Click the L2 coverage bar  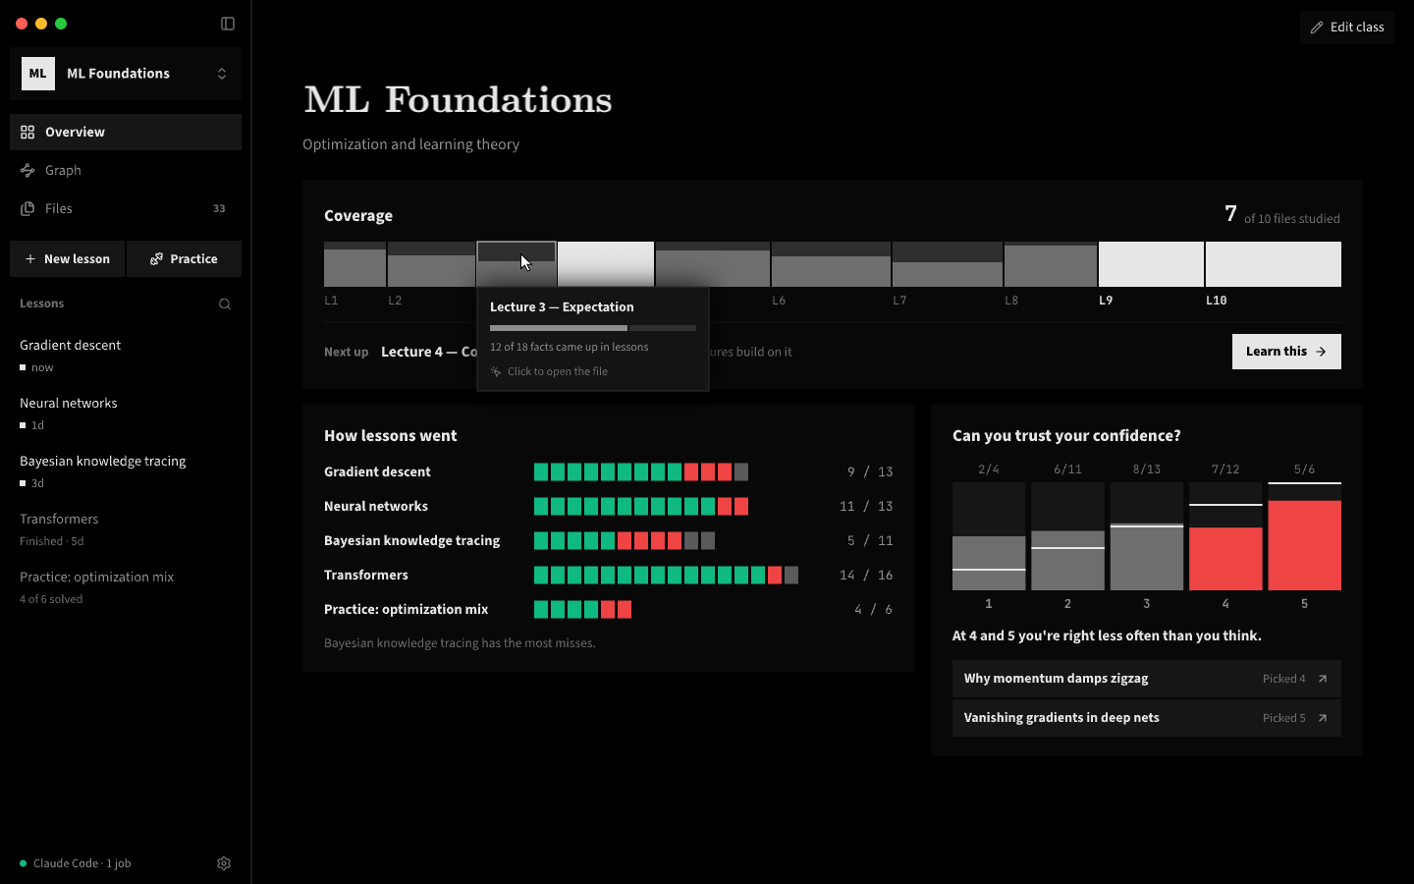click(x=431, y=264)
